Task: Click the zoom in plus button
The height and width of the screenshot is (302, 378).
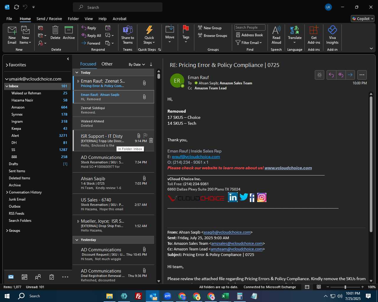Action: 363,287
